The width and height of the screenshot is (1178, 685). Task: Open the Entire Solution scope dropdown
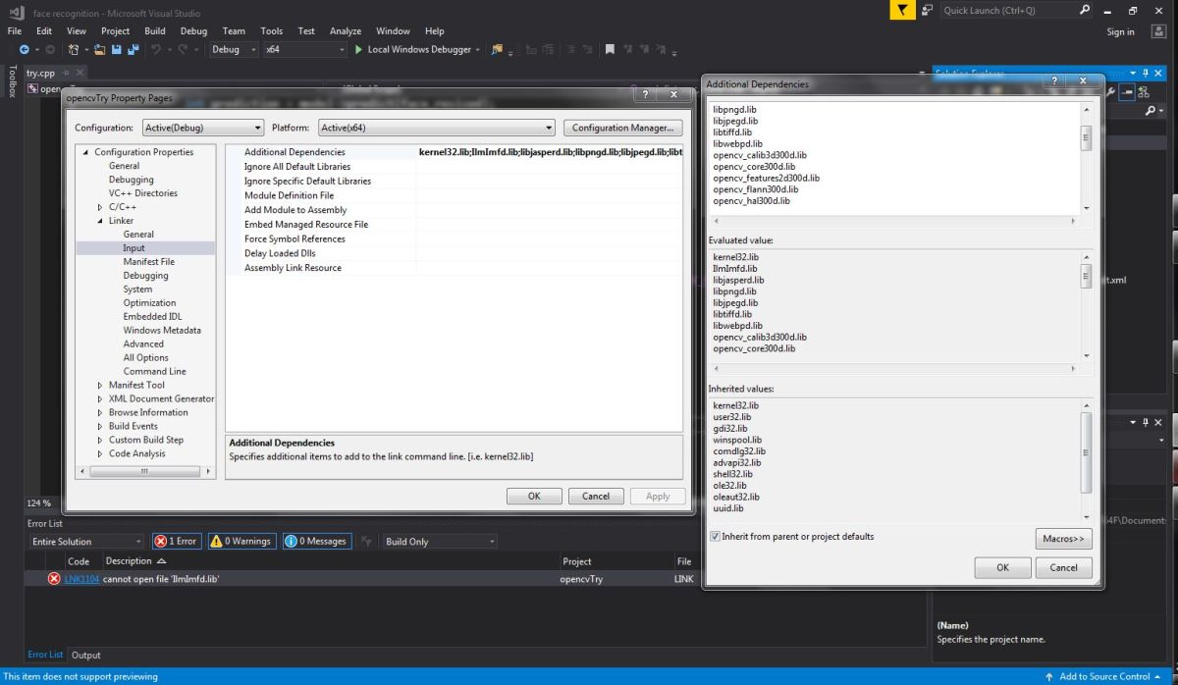pos(86,541)
